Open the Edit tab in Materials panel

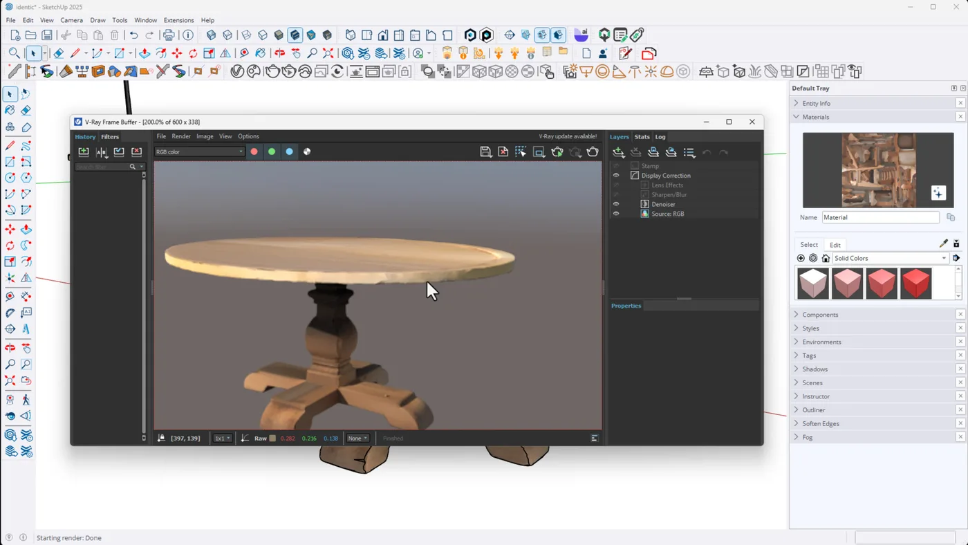(835, 245)
